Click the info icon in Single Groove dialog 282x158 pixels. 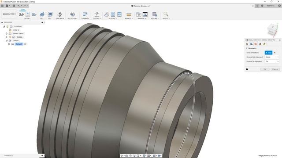click(x=247, y=69)
